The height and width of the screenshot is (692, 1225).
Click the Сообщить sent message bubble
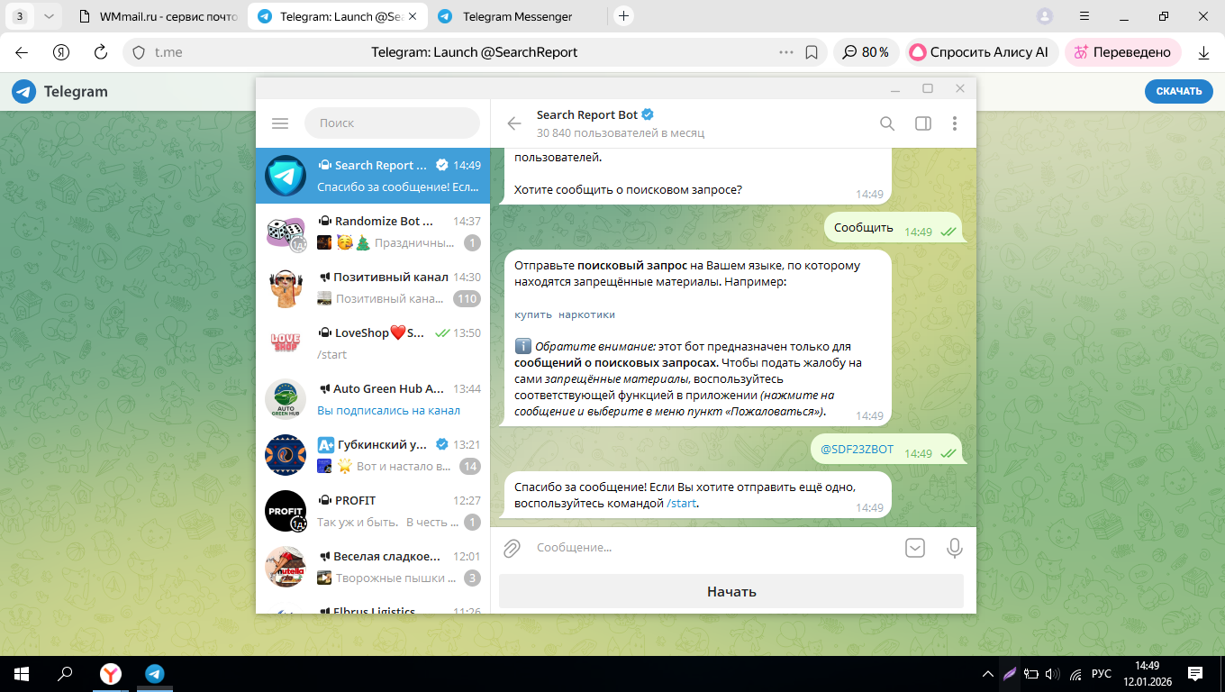(x=894, y=228)
